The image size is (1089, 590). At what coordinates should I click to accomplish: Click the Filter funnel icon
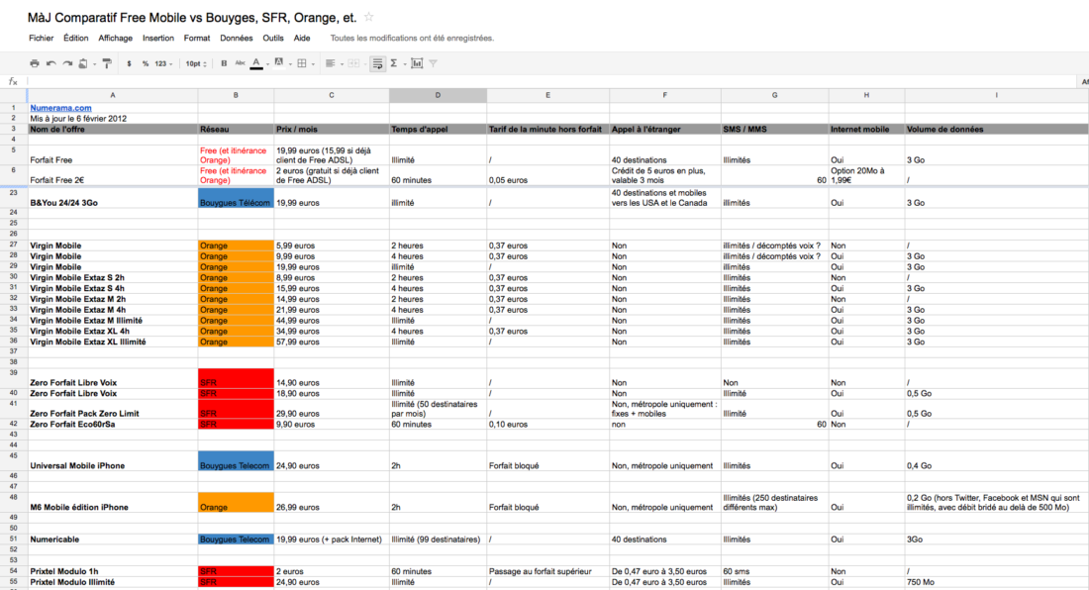pyautogui.click(x=434, y=63)
